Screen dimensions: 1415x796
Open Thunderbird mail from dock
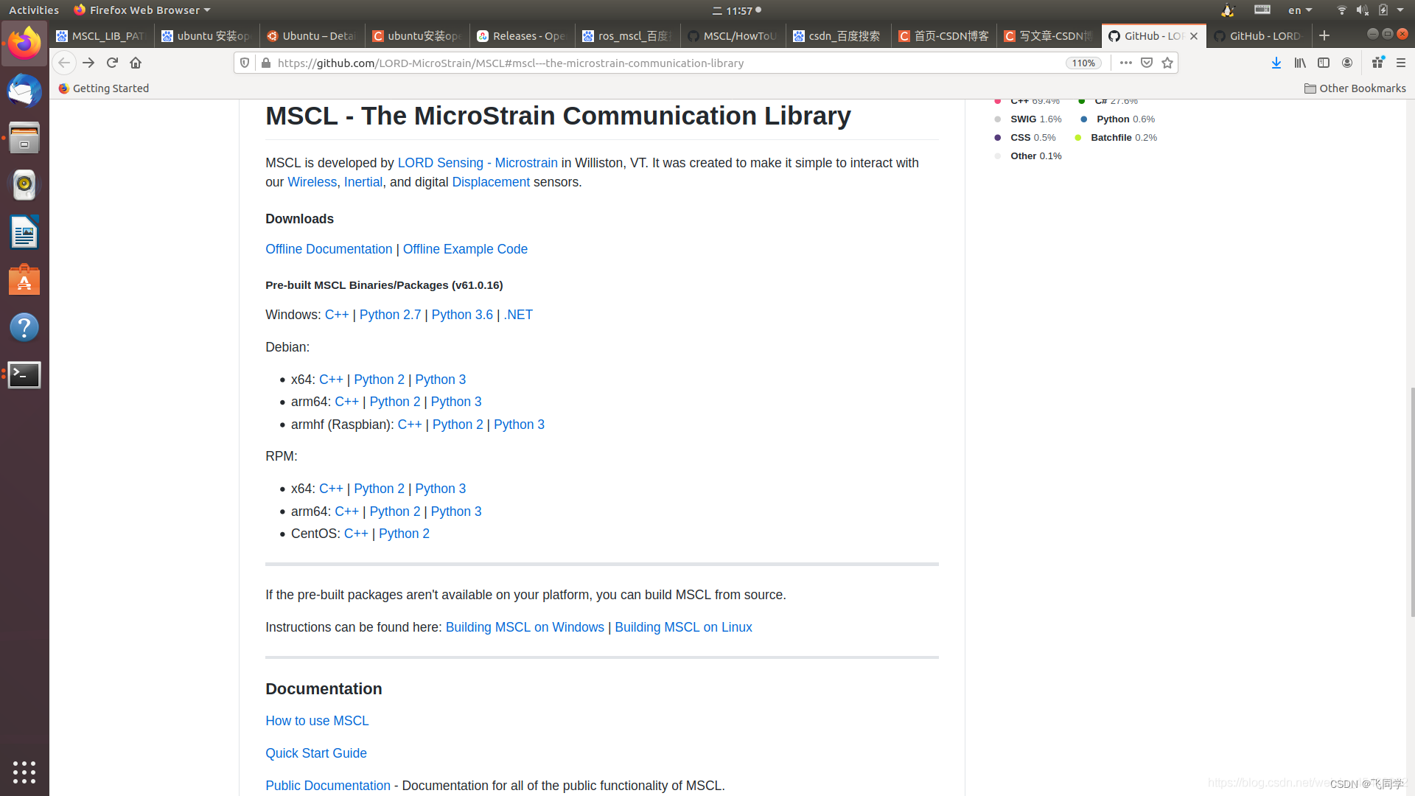(x=24, y=91)
